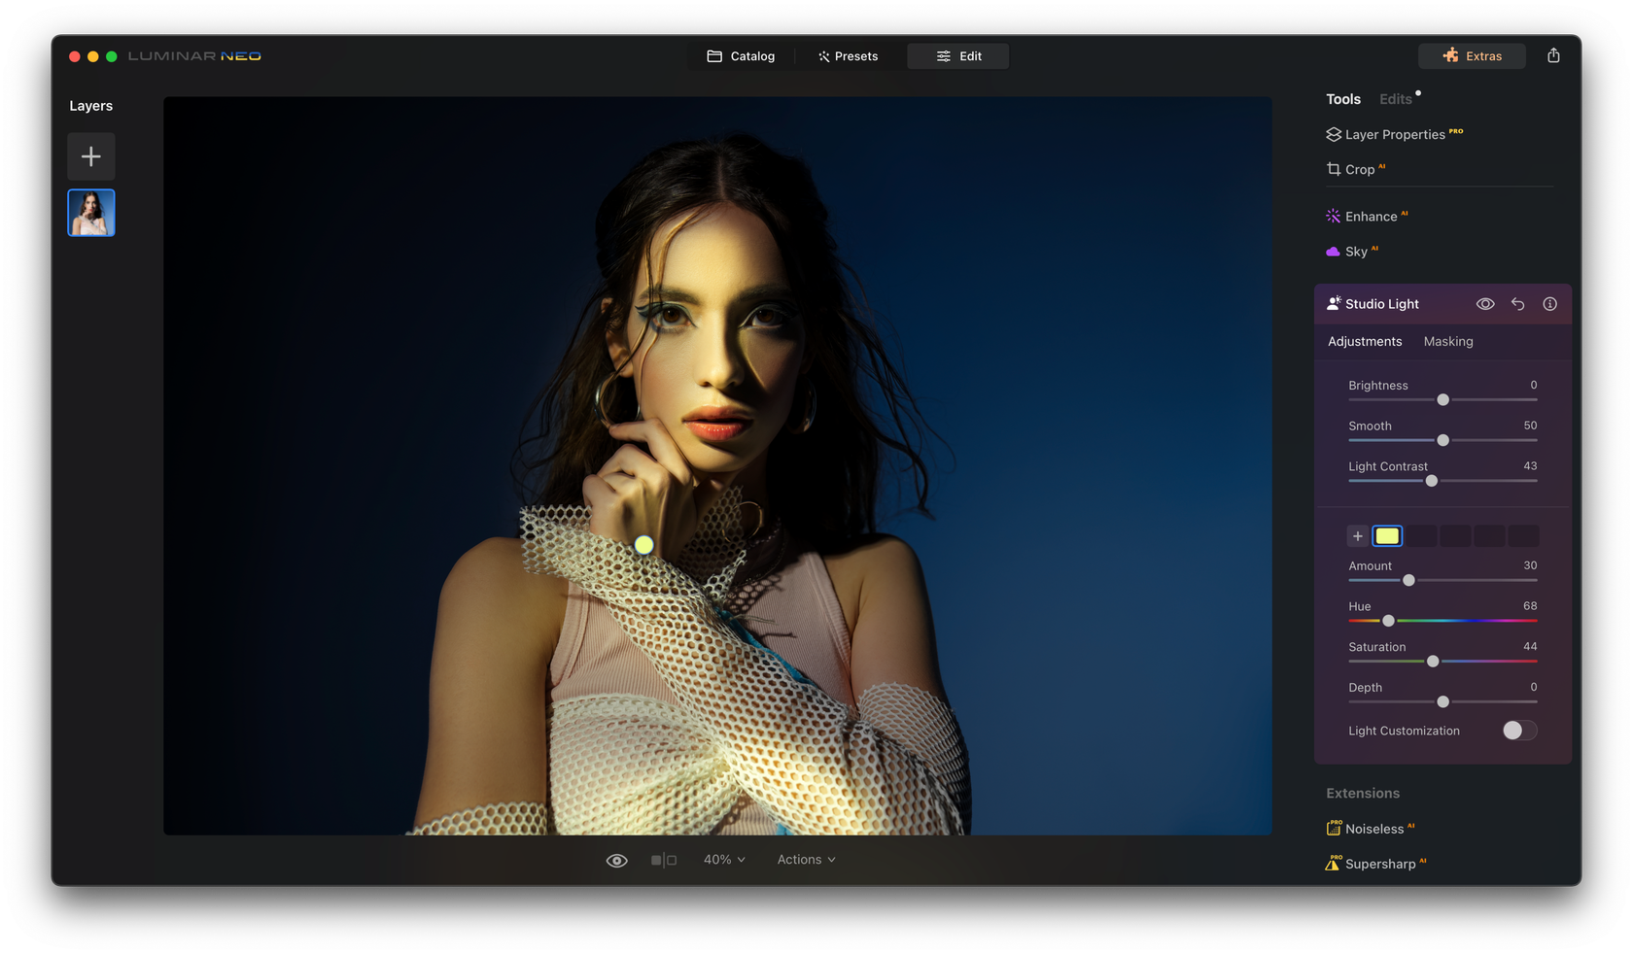
Task: Click the Extras button
Action: (x=1471, y=55)
